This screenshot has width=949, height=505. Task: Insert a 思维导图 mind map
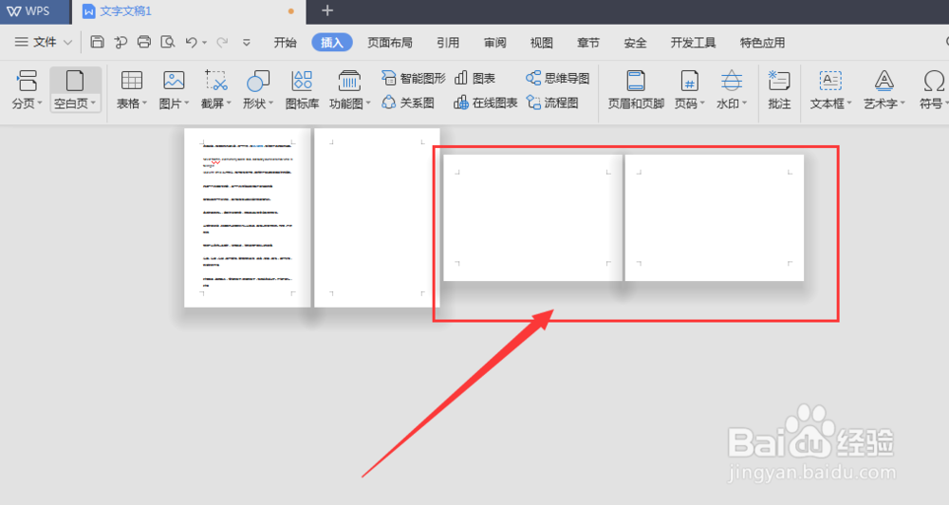pyautogui.click(x=557, y=78)
